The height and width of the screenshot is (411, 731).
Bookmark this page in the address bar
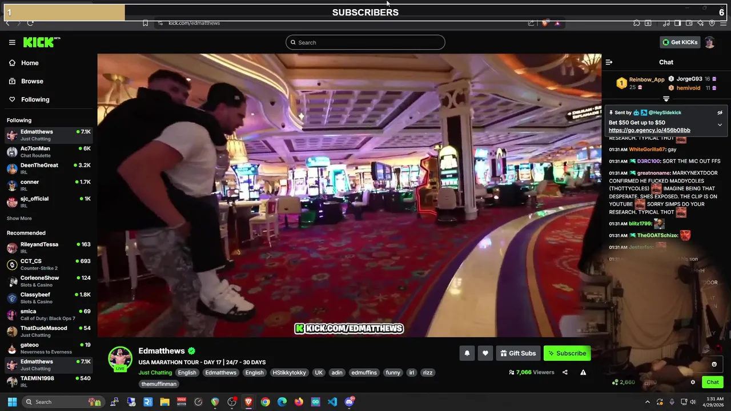145,23
